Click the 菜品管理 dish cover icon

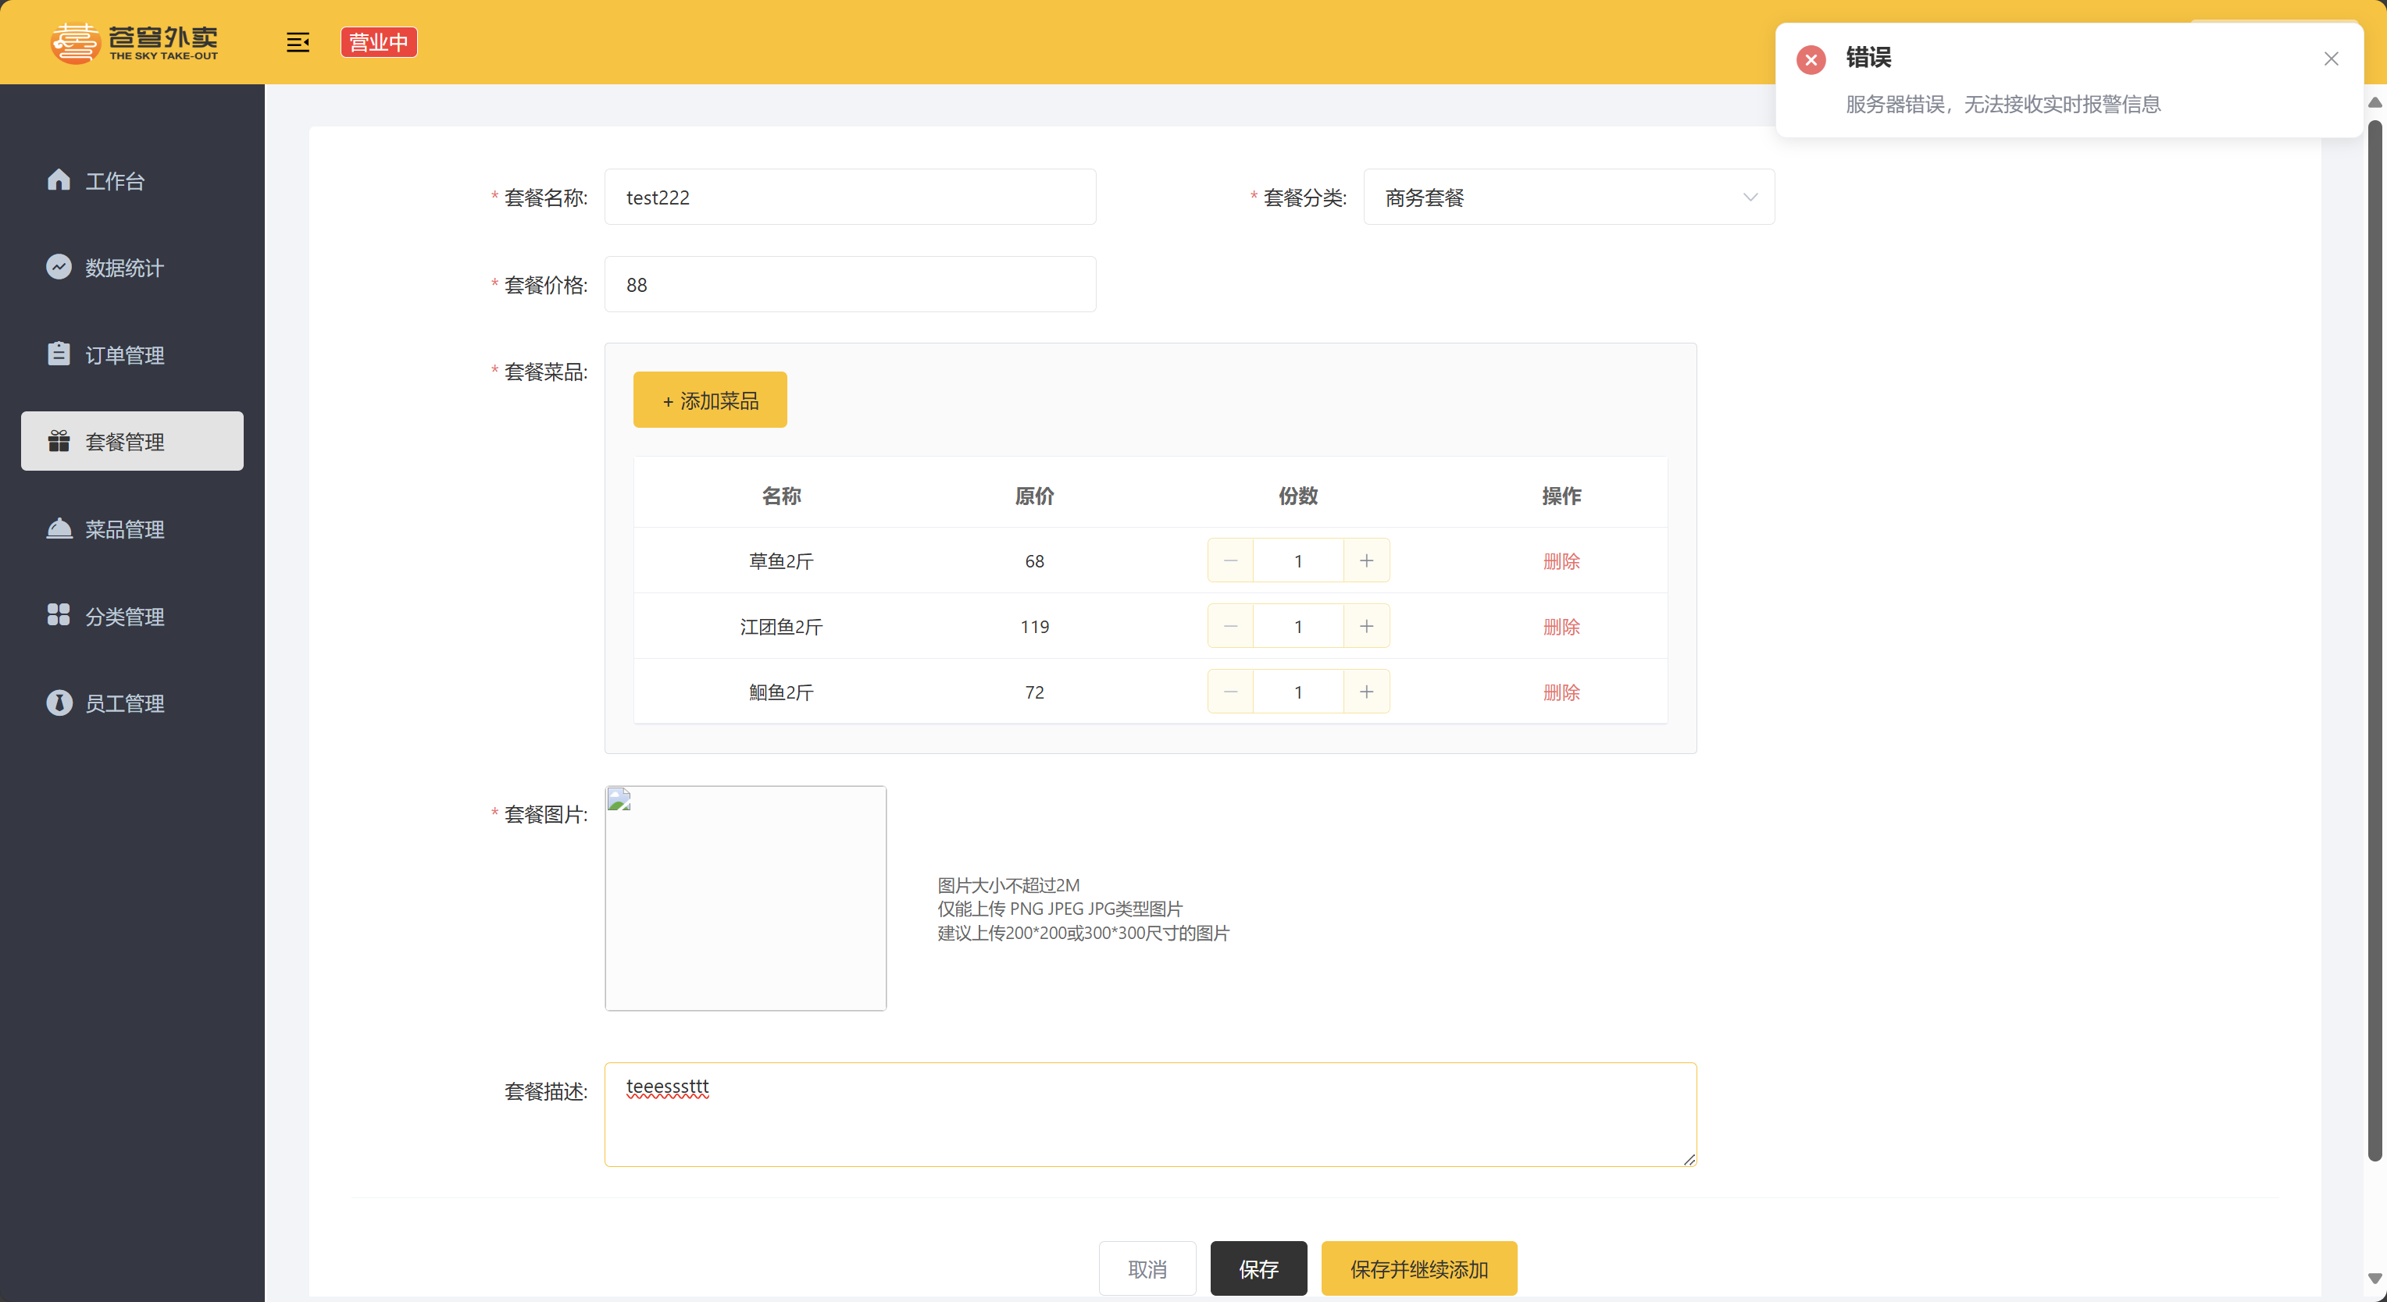click(x=59, y=528)
